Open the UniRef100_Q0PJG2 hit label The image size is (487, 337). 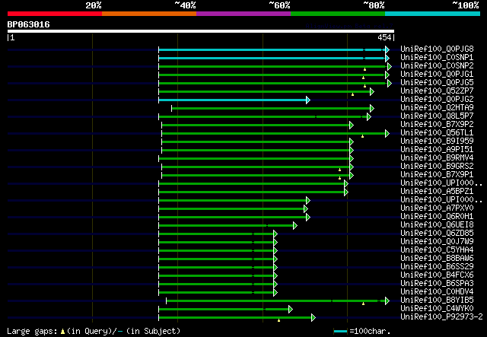pos(437,100)
